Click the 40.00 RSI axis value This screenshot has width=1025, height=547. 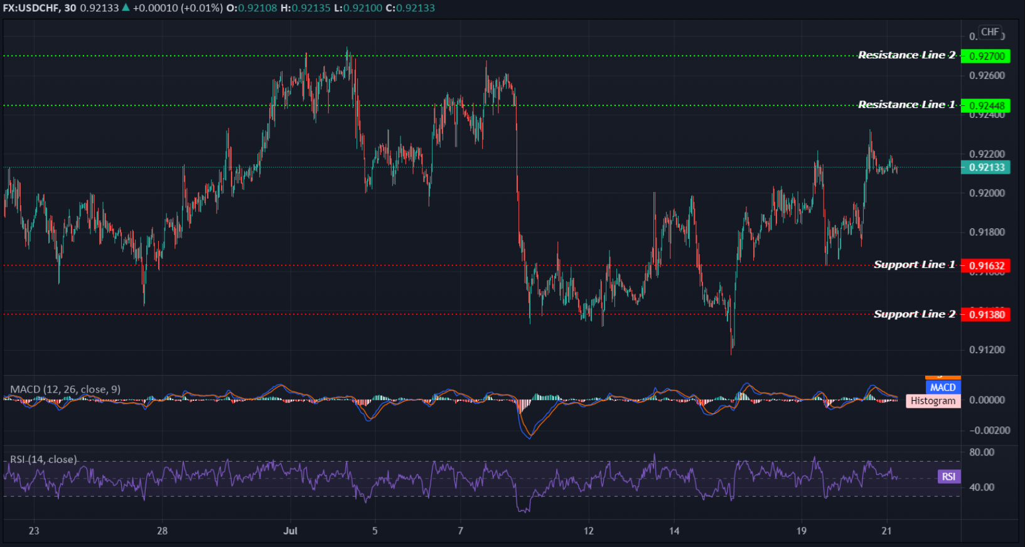pyautogui.click(x=982, y=487)
